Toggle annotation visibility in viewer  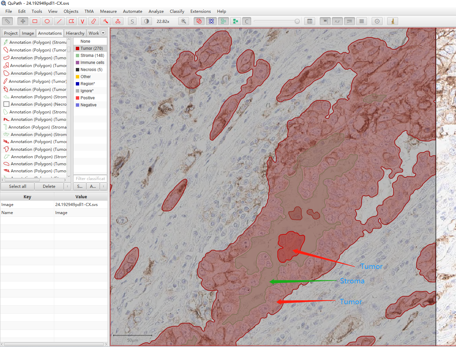pyautogui.click(x=199, y=21)
